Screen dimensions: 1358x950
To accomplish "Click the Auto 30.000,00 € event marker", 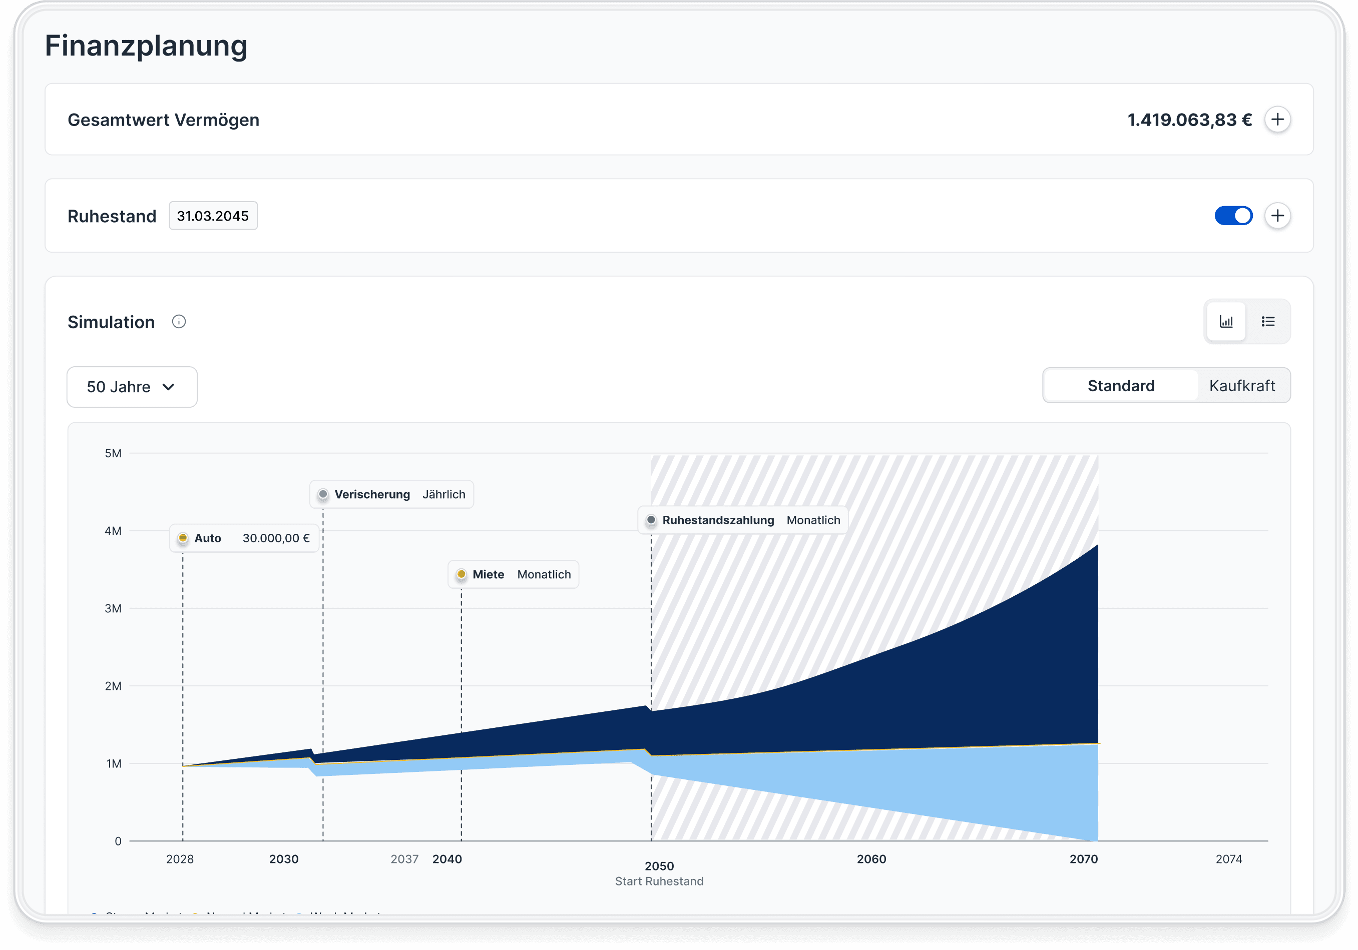I will pos(244,539).
